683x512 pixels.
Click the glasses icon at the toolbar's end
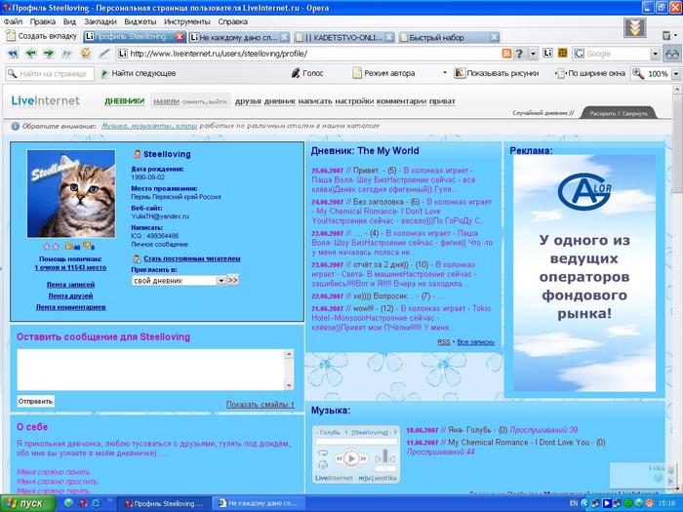(671, 54)
